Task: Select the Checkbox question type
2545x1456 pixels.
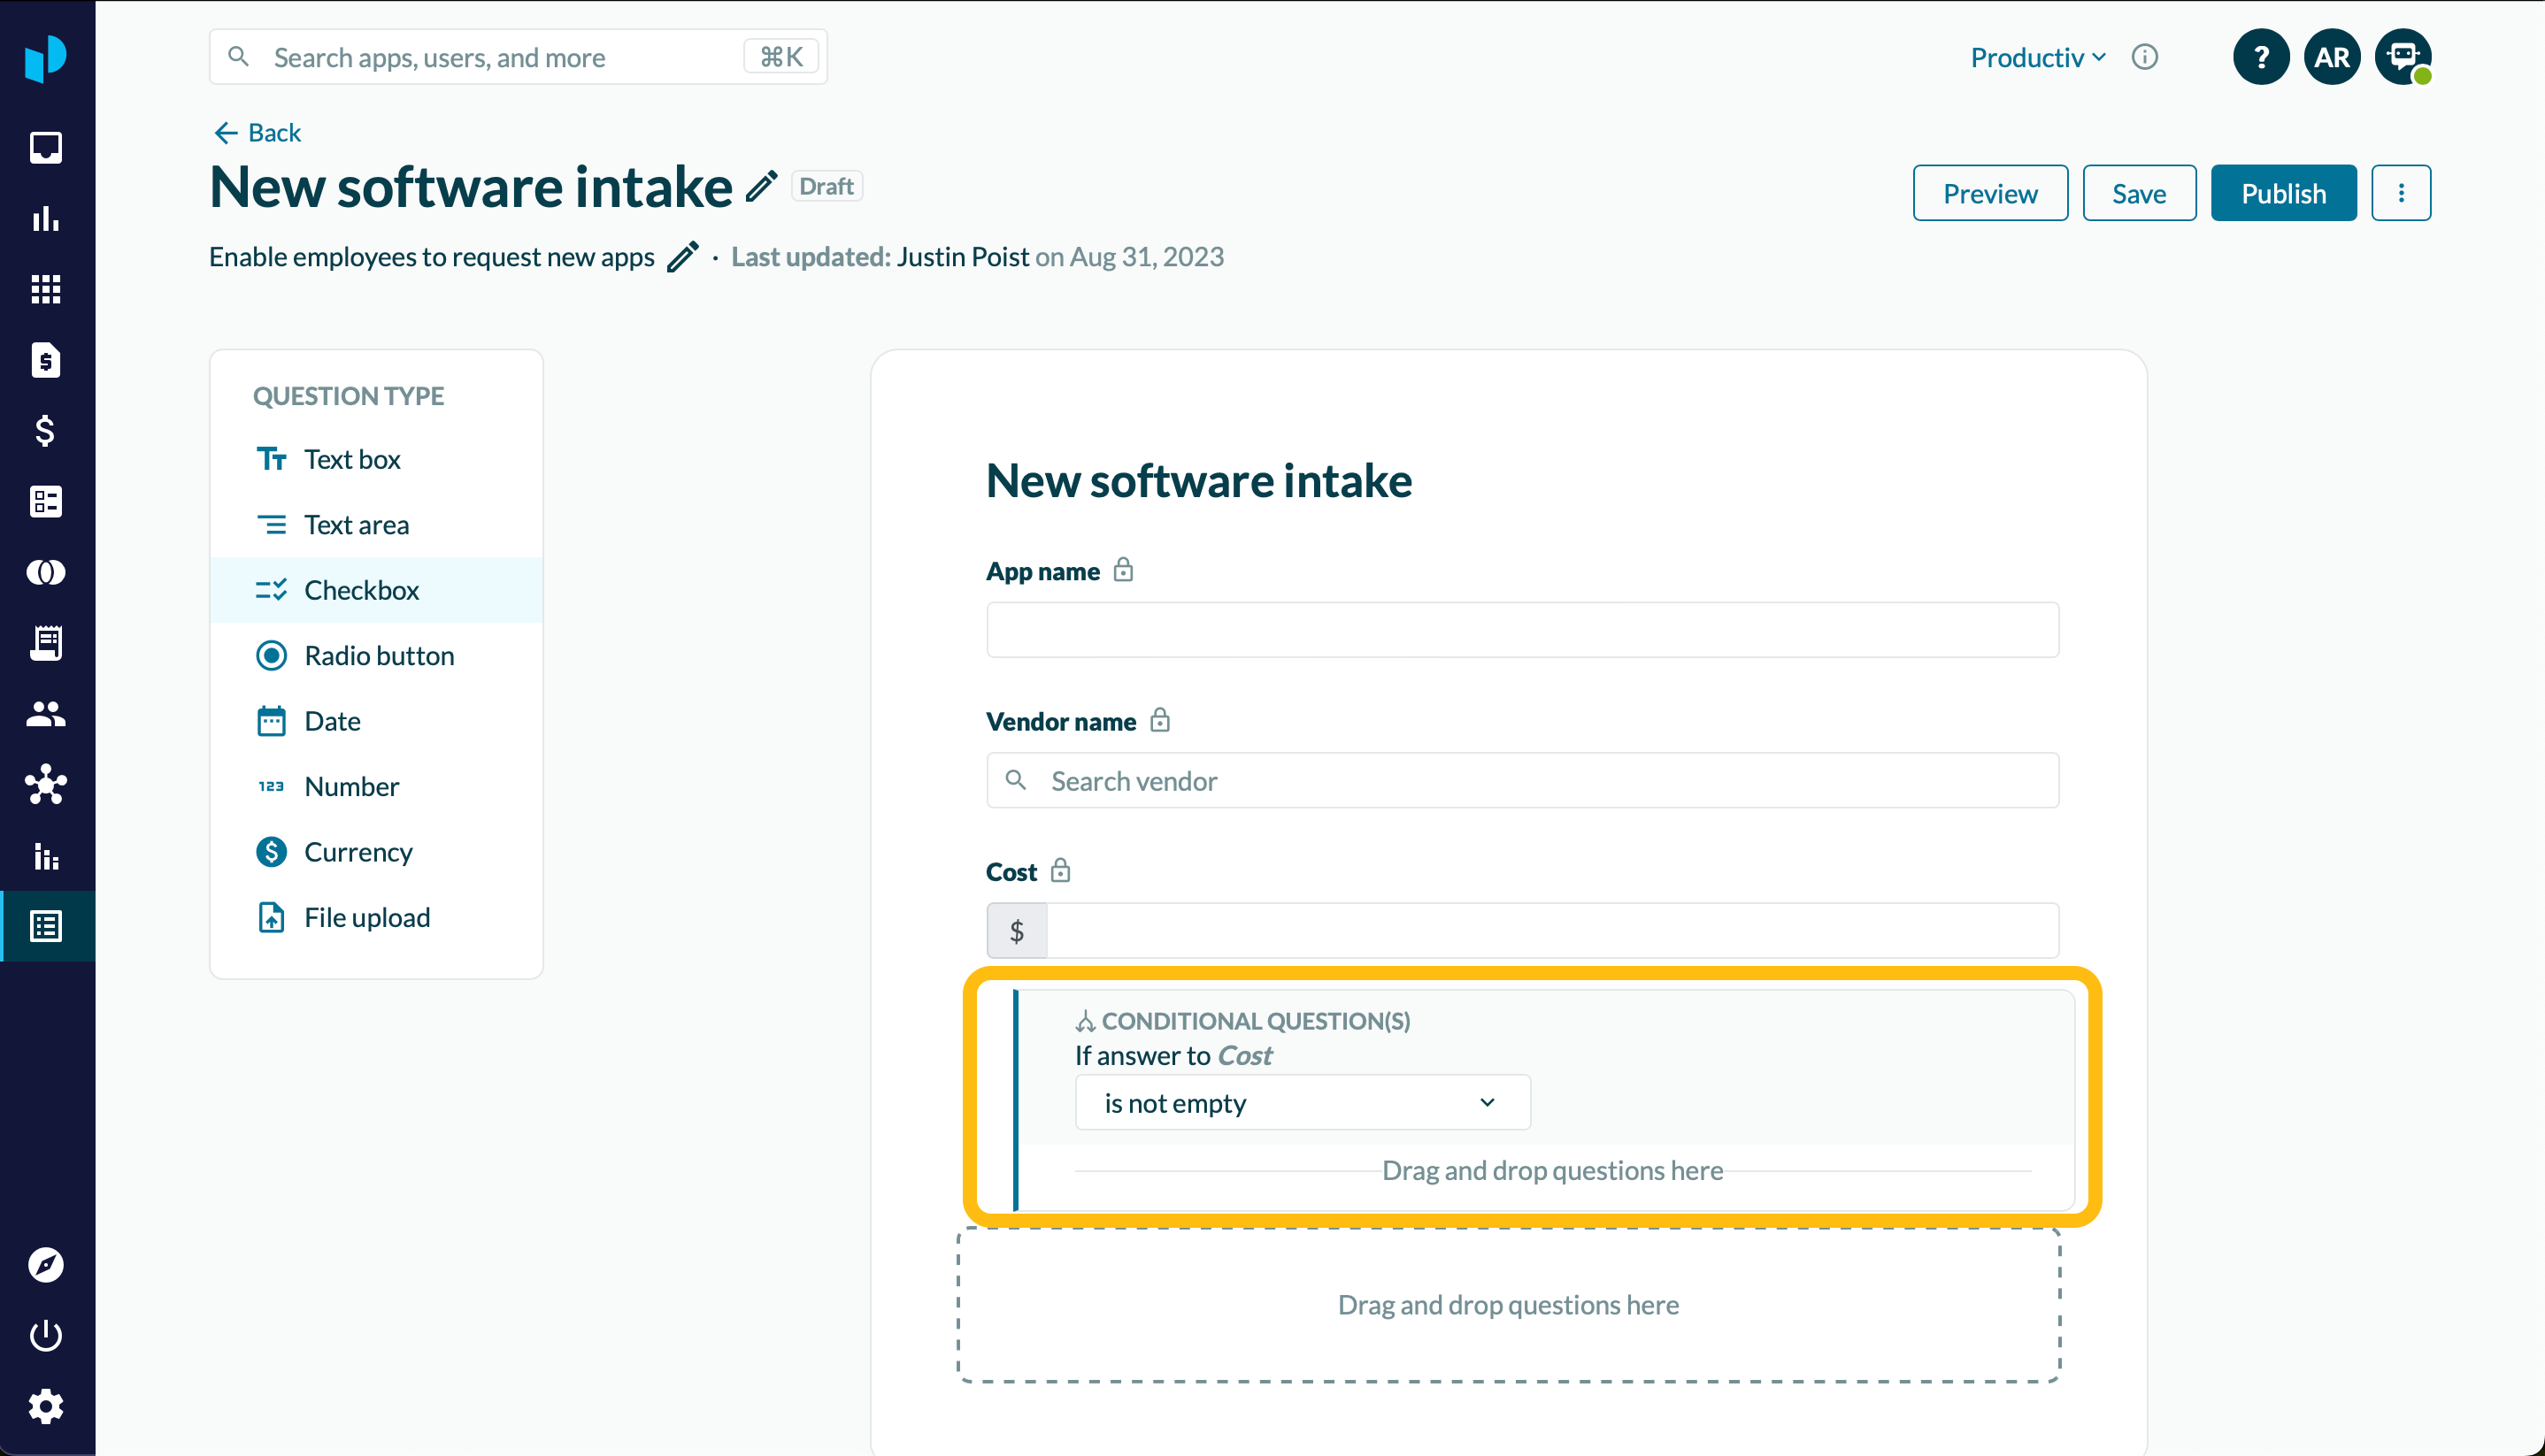Action: [x=362, y=590]
